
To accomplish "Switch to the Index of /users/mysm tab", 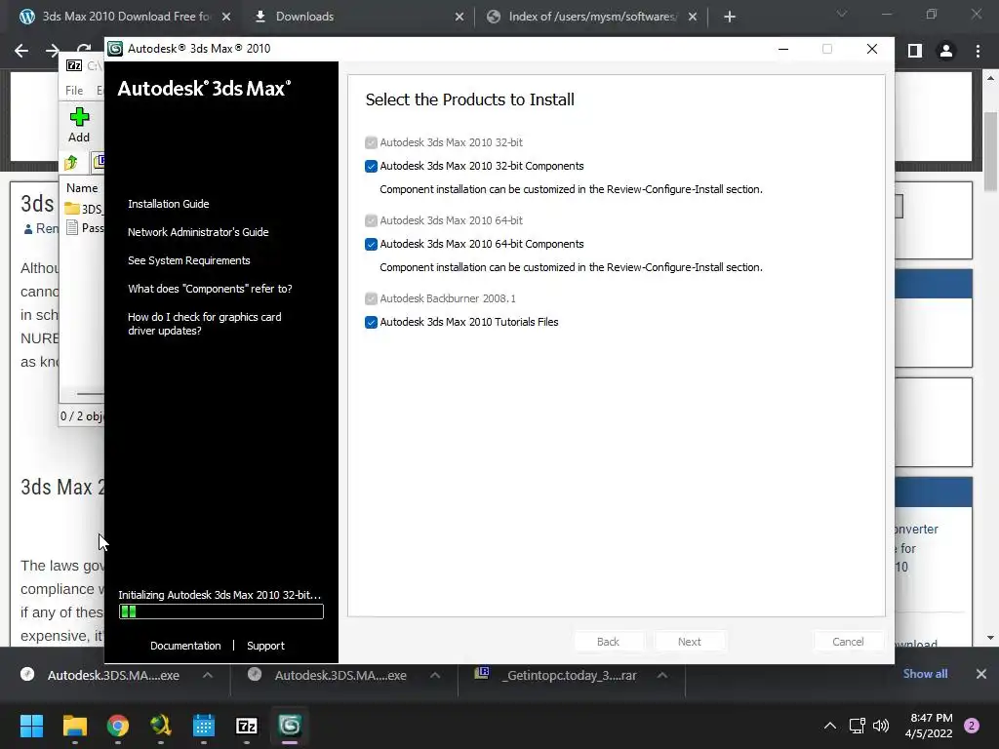I will pos(592,17).
